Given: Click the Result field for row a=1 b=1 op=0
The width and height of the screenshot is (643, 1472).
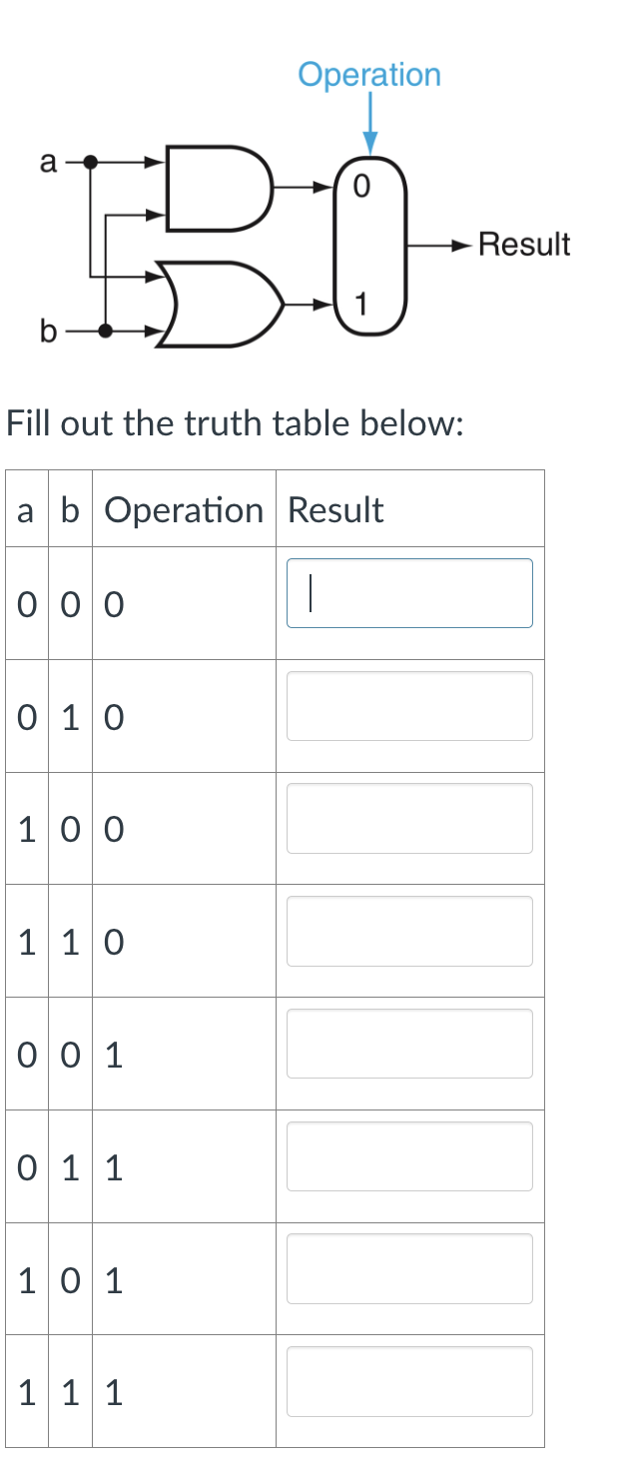Looking at the screenshot, I should click(409, 931).
